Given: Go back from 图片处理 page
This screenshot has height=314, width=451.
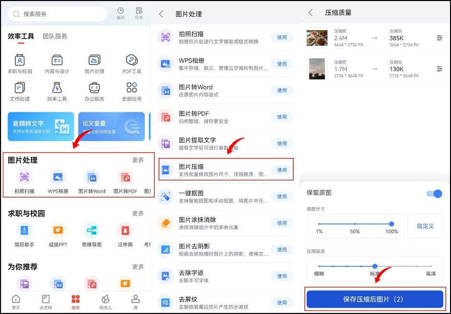Looking at the screenshot, I should 162,14.
